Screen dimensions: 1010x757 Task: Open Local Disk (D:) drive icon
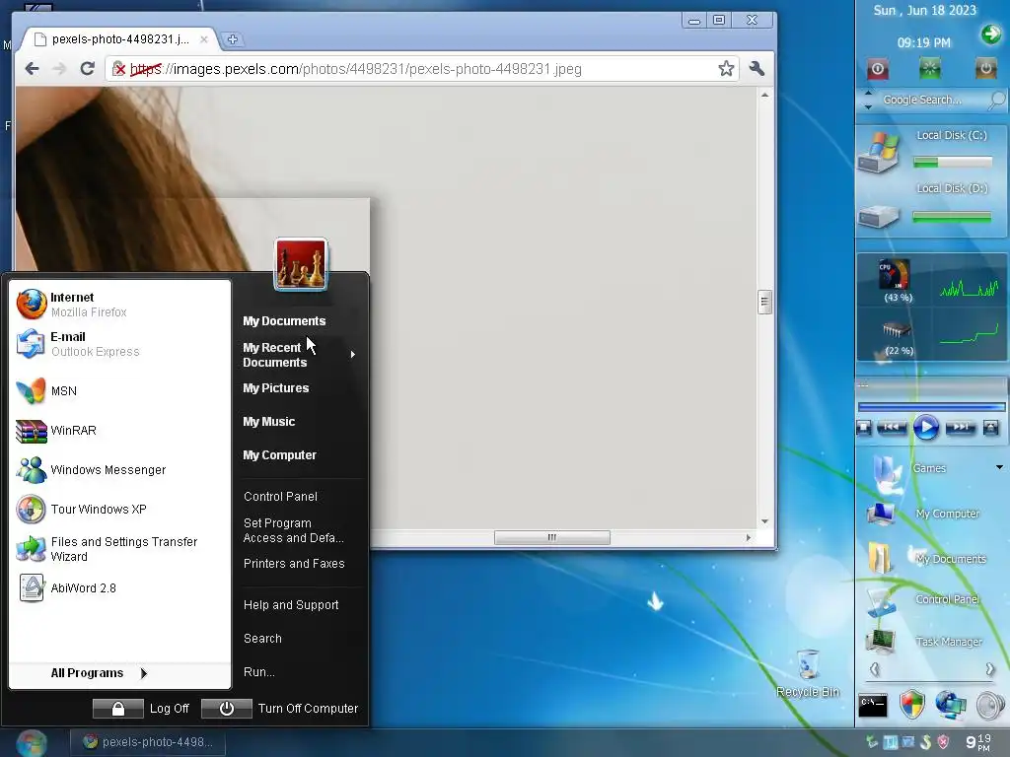coord(879,216)
